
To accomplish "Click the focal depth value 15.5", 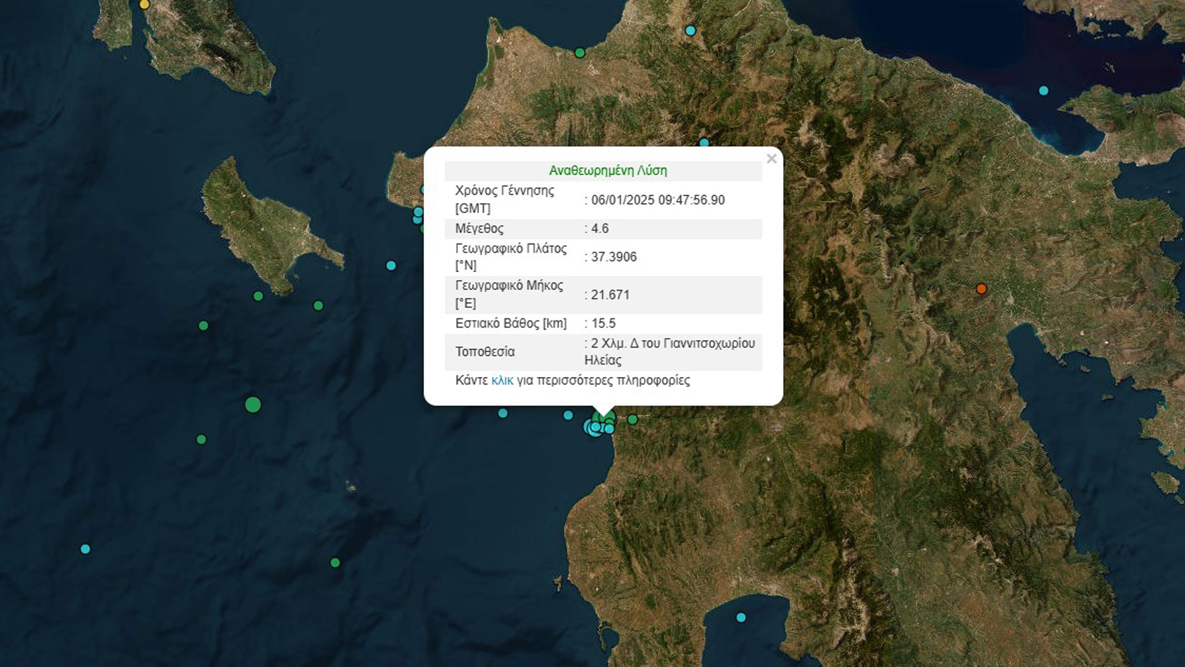I will (604, 323).
